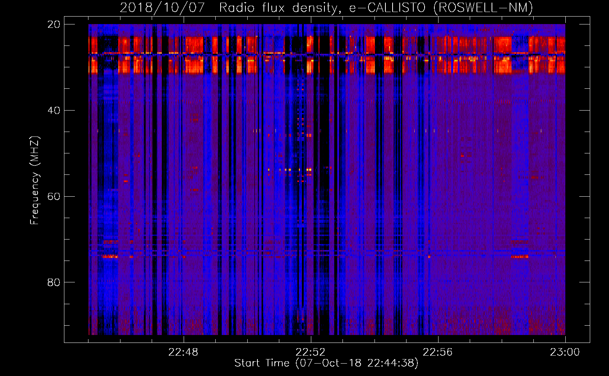Click the time tick label "22:56"
The height and width of the screenshot is (376, 609).
(438, 352)
